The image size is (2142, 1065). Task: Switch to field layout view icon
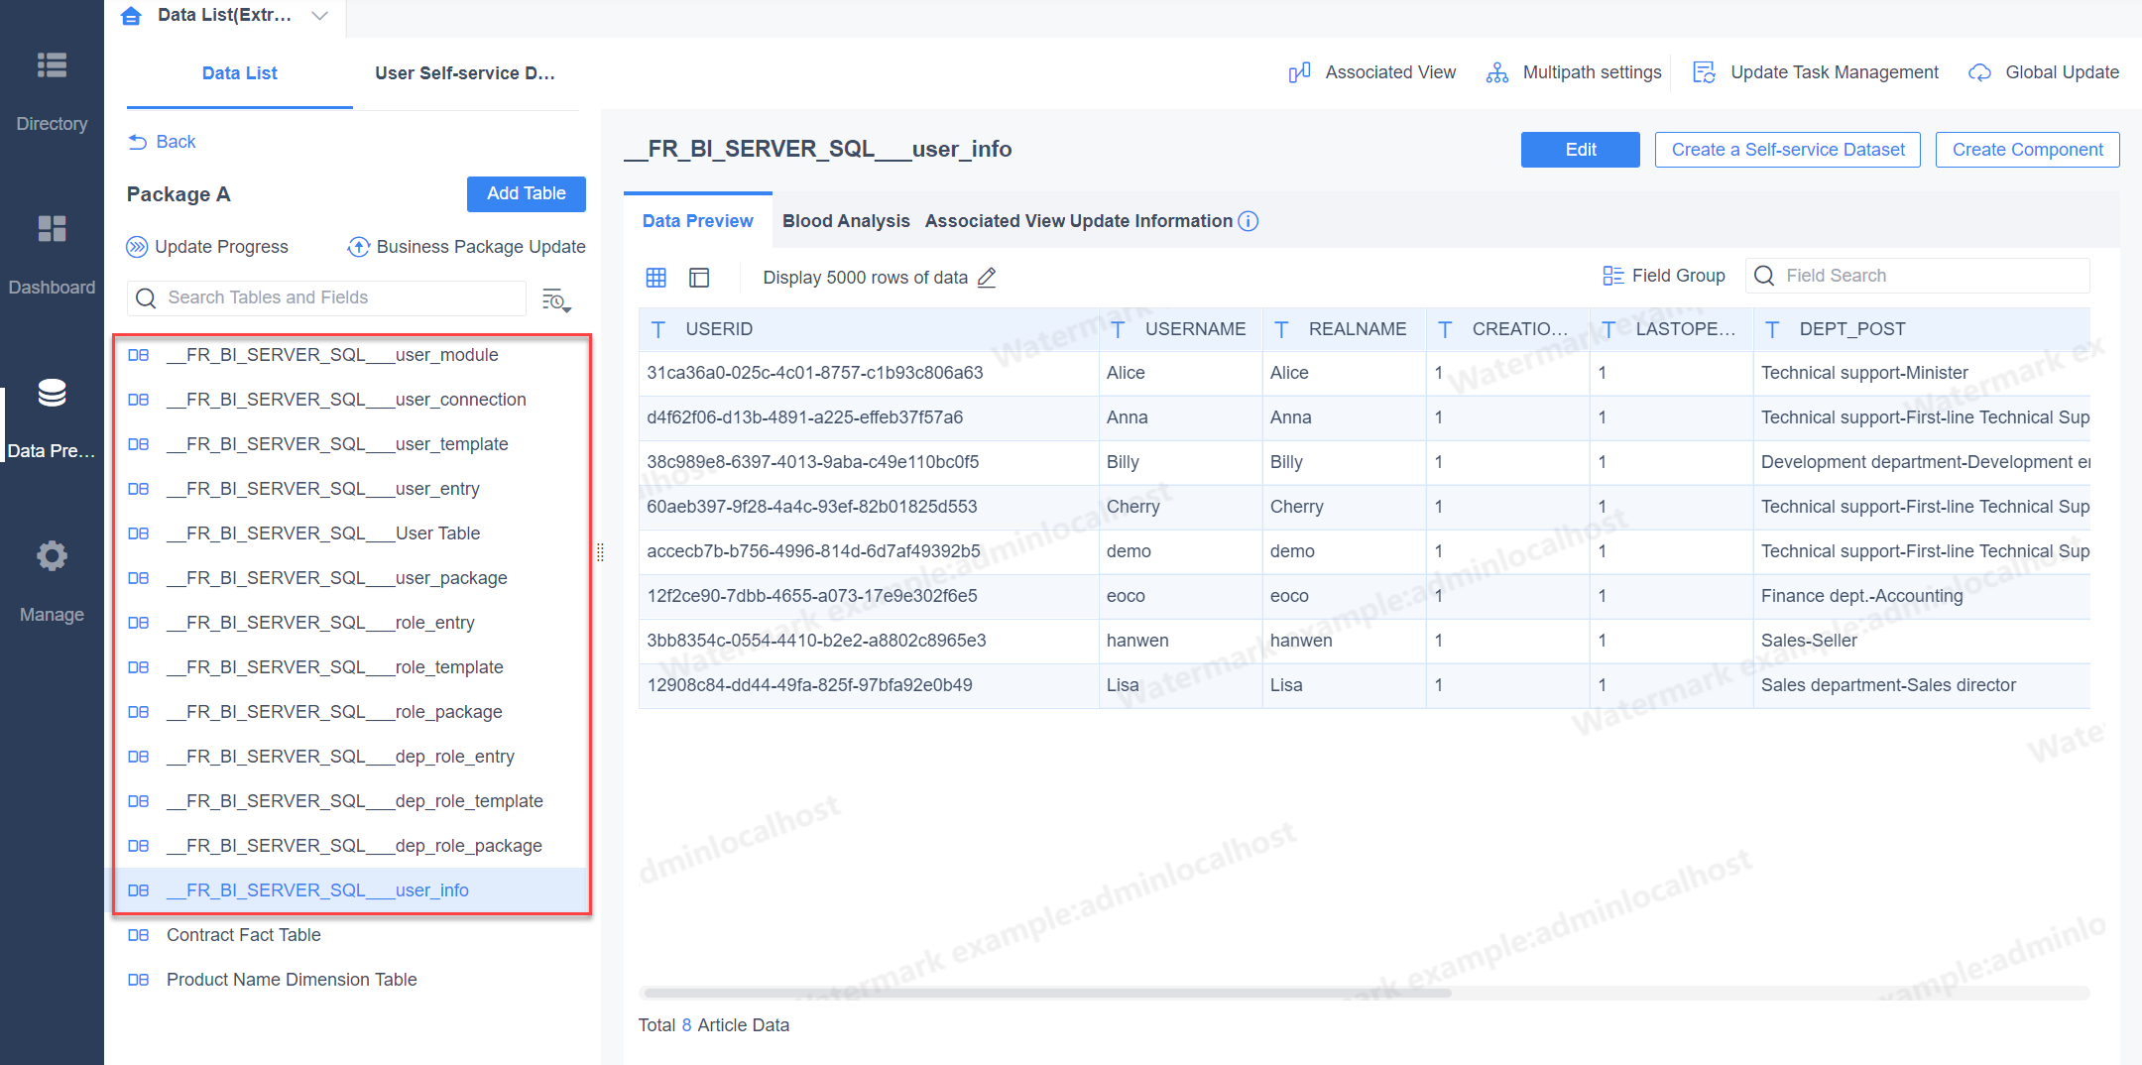699,278
